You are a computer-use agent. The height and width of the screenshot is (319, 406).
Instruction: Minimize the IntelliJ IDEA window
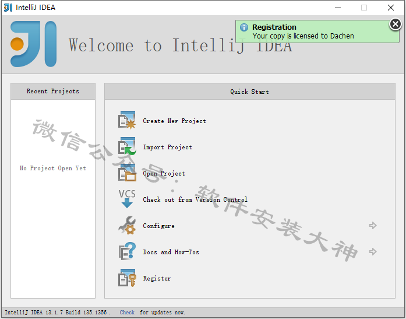338,8
